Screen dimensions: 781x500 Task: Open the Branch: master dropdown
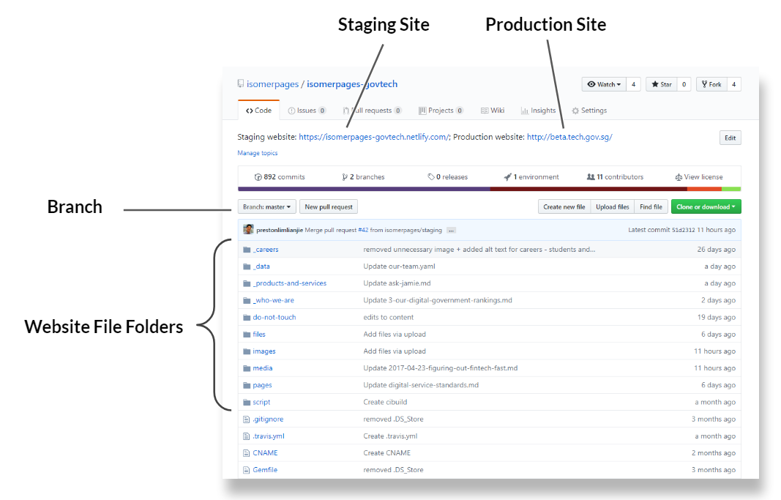tap(268, 207)
